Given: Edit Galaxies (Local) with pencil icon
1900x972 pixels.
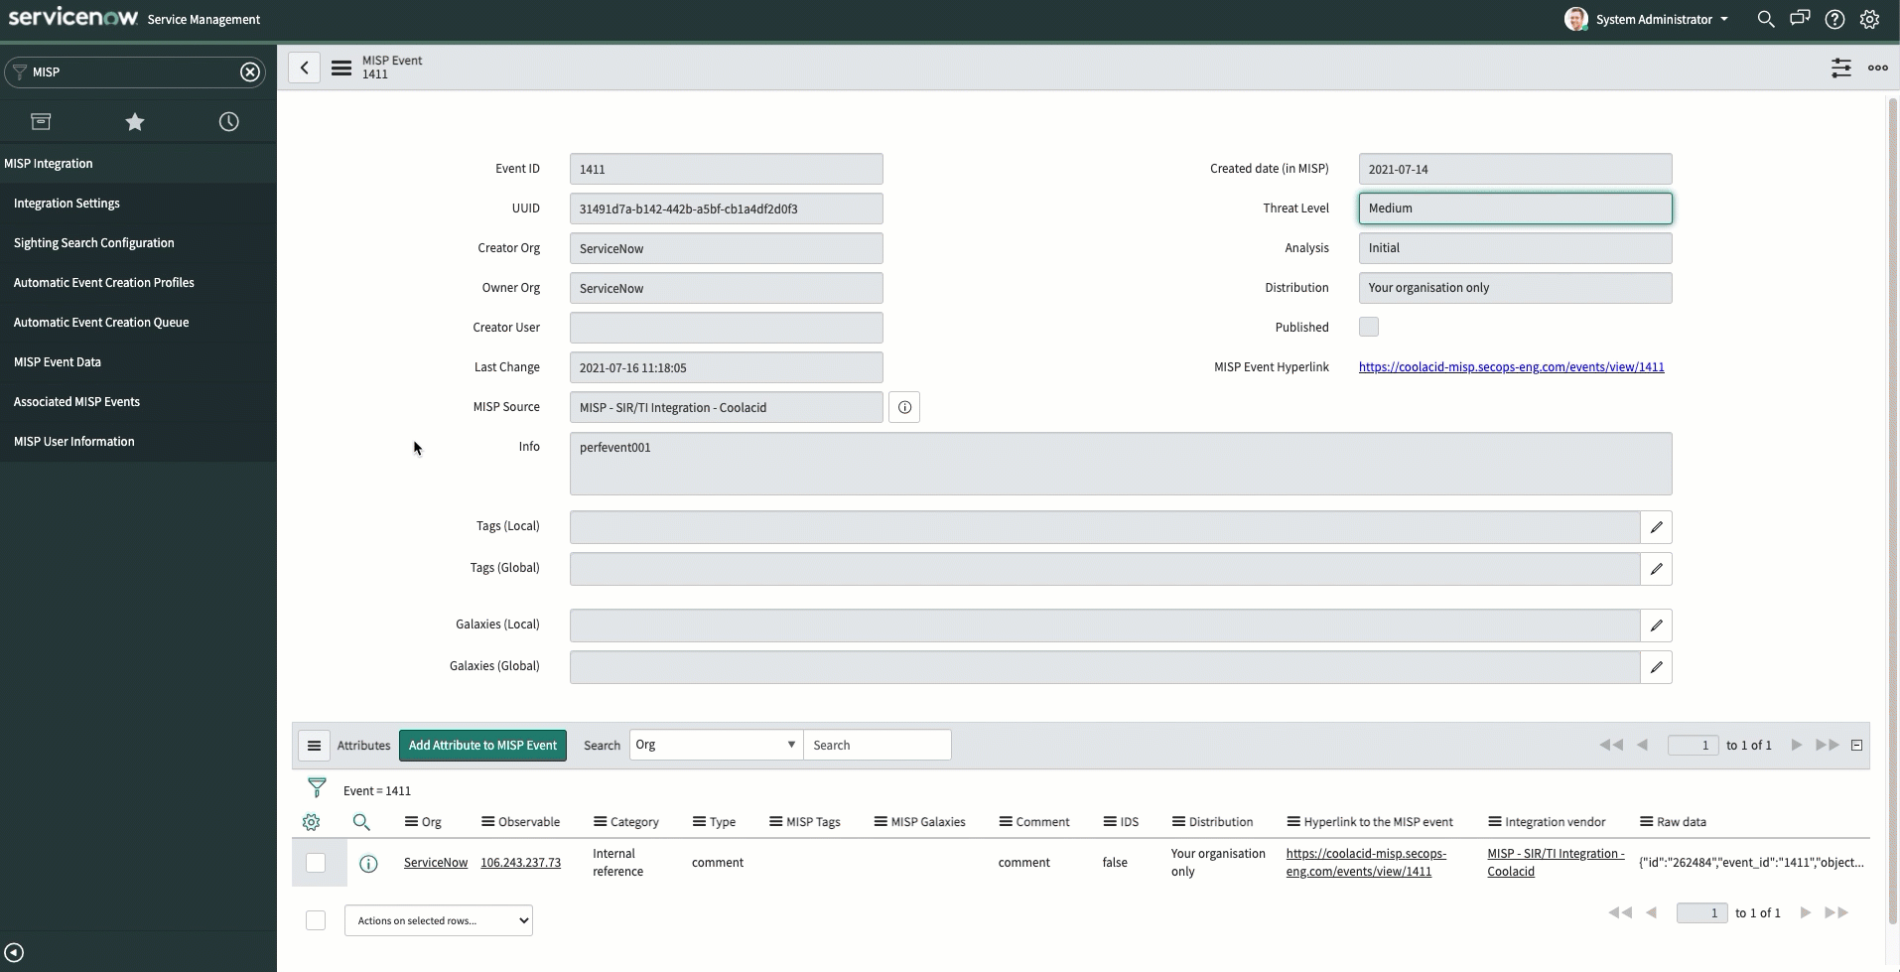Looking at the screenshot, I should 1656,625.
